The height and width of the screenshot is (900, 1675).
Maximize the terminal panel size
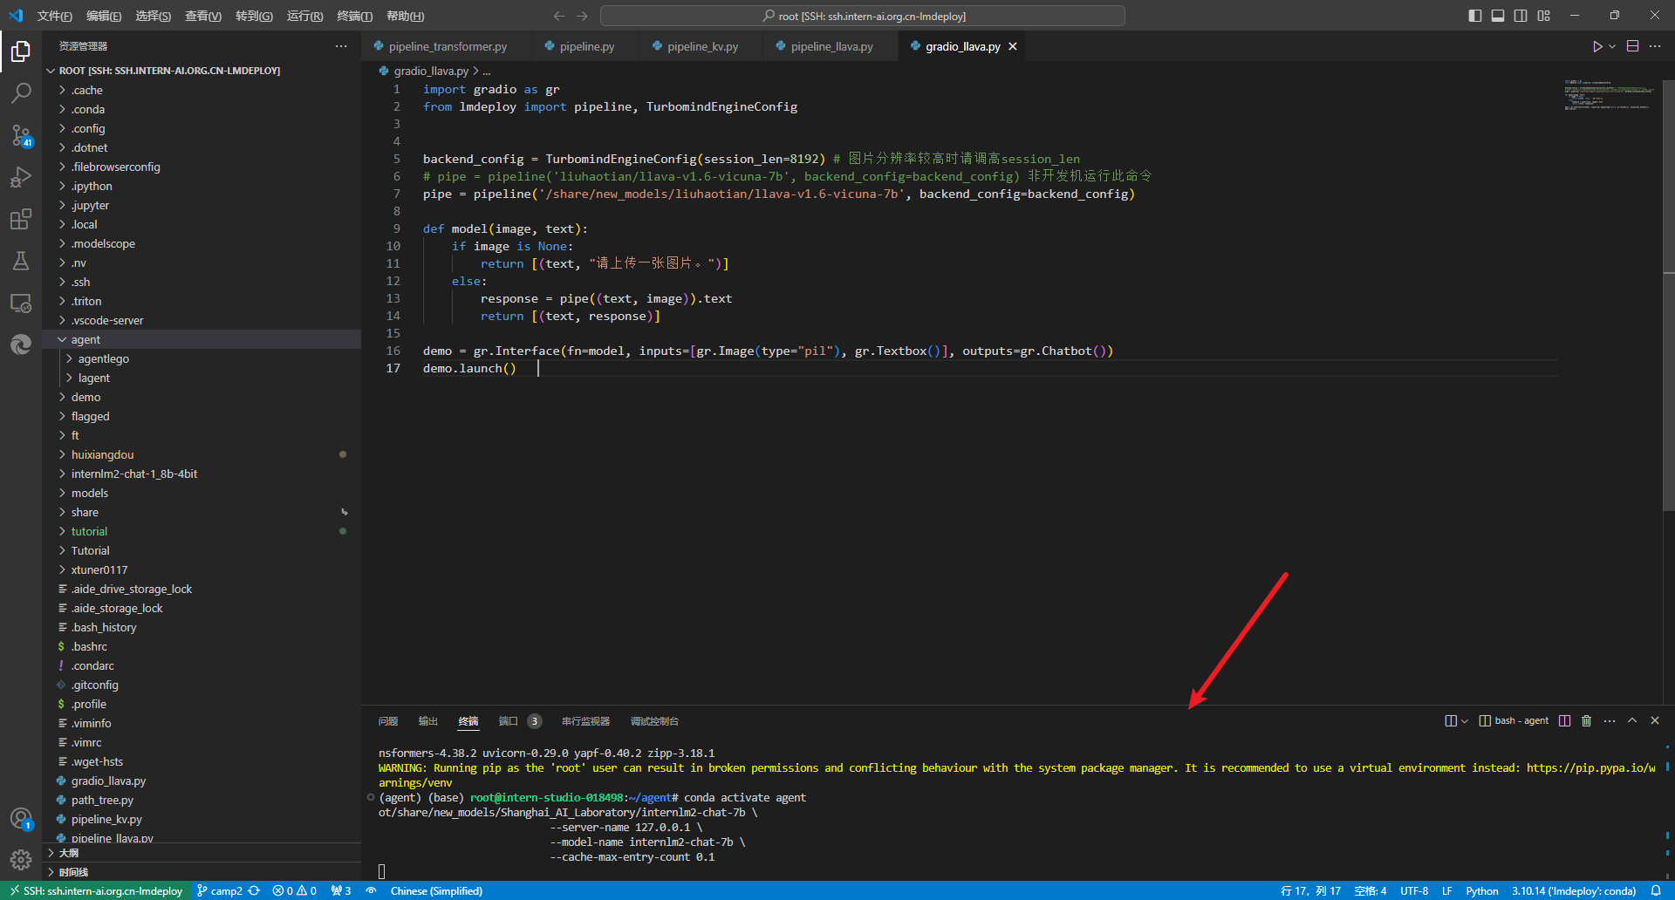1632,721
